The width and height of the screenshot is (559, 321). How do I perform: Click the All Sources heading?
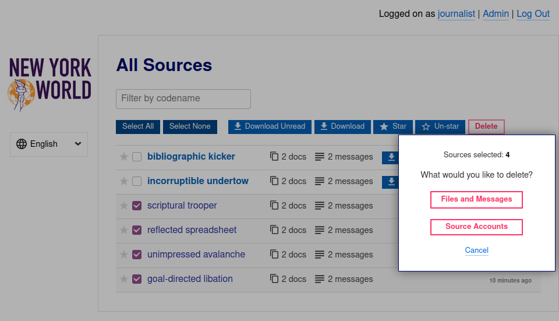click(164, 65)
